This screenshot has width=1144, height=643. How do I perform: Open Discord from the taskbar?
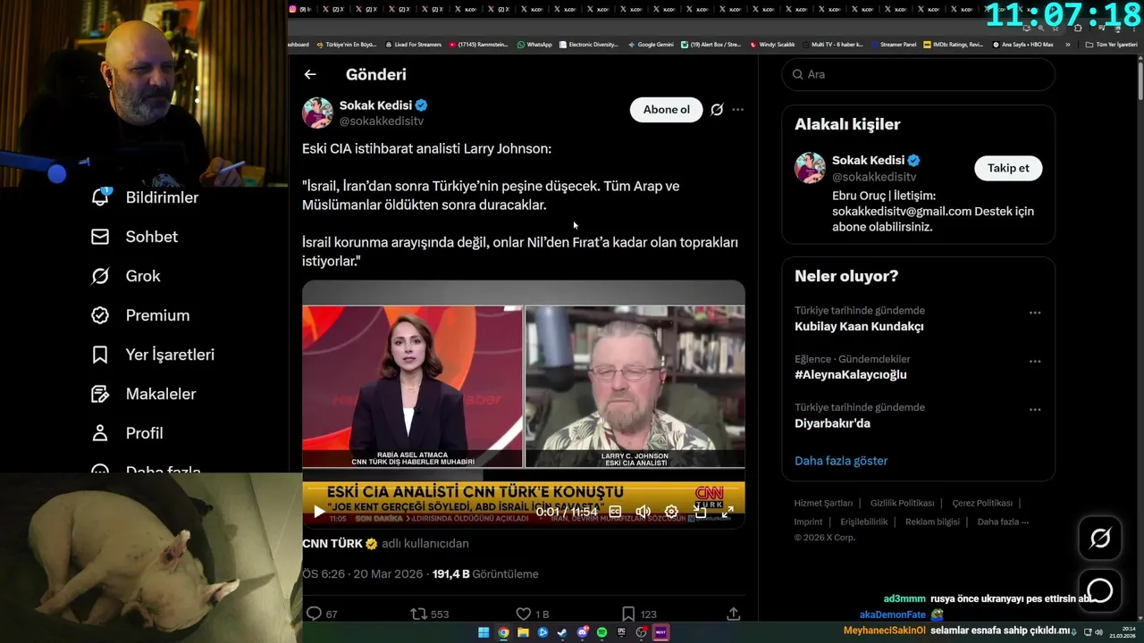(x=582, y=632)
